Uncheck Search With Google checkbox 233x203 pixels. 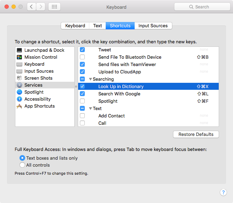[x=82, y=94]
